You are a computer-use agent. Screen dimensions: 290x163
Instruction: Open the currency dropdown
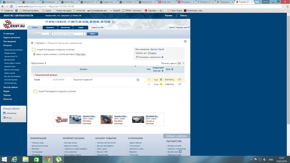point(181,63)
